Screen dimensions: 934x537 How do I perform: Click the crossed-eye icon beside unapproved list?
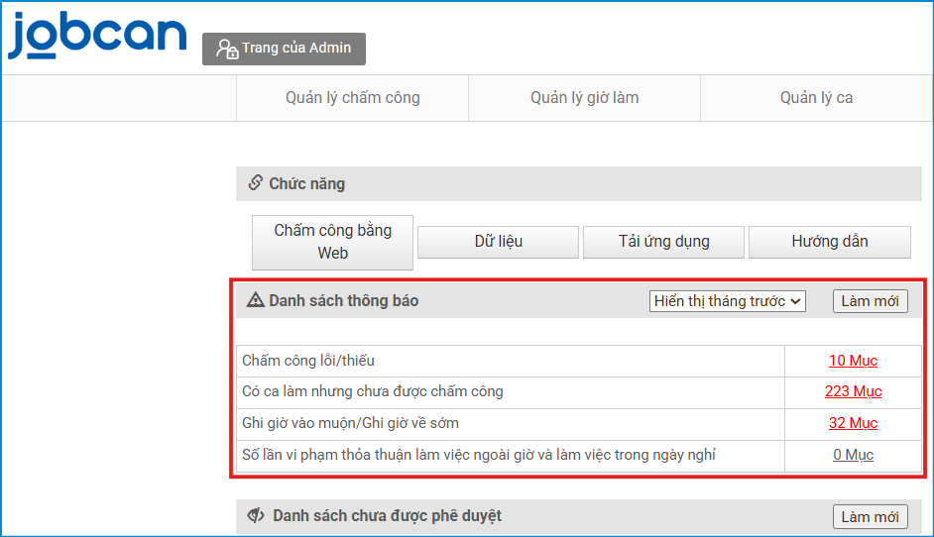[256, 515]
